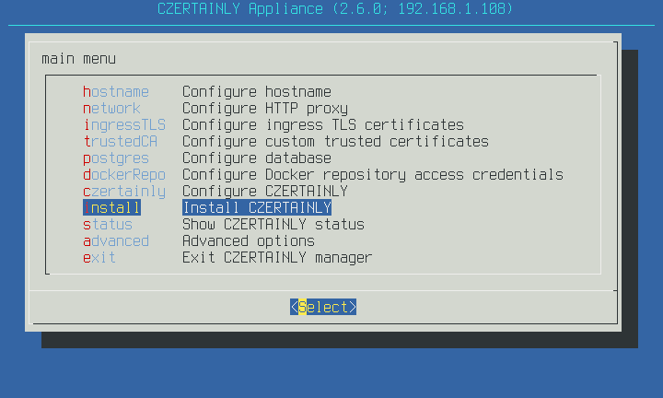Click the 'Show CZERTAINLY status' description
Screen dimensions: 663x398
click(x=273, y=224)
